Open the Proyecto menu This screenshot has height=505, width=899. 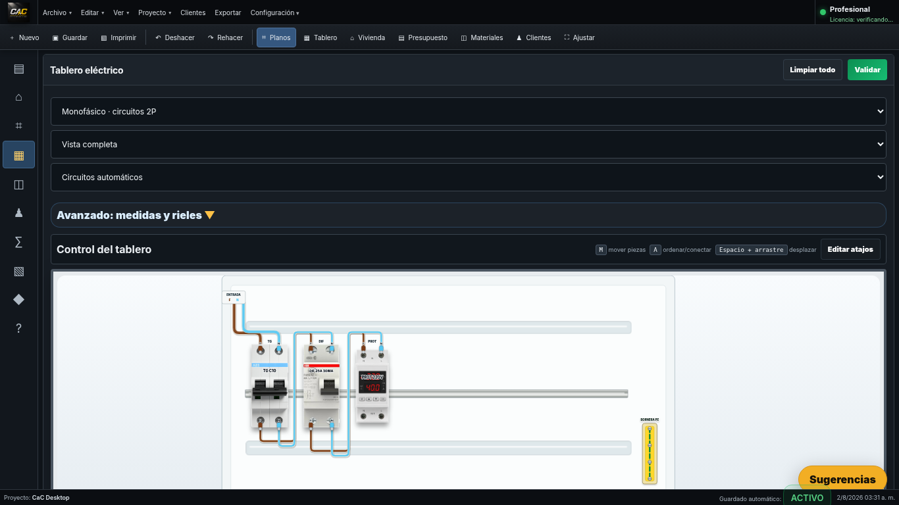[155, 12]
